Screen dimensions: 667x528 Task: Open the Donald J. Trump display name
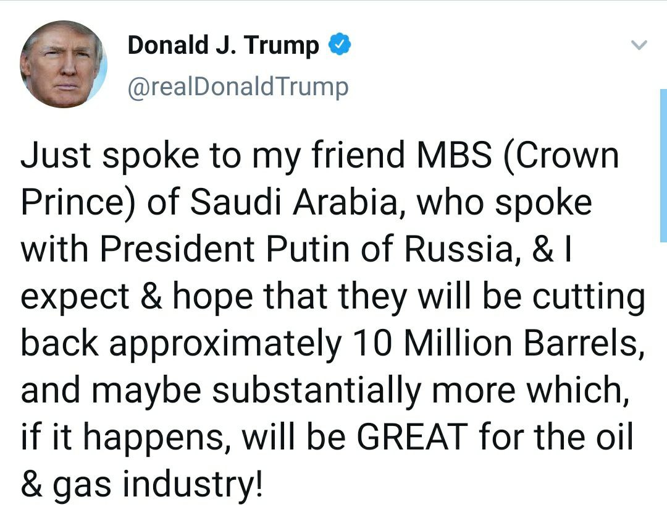pos(223,46)
